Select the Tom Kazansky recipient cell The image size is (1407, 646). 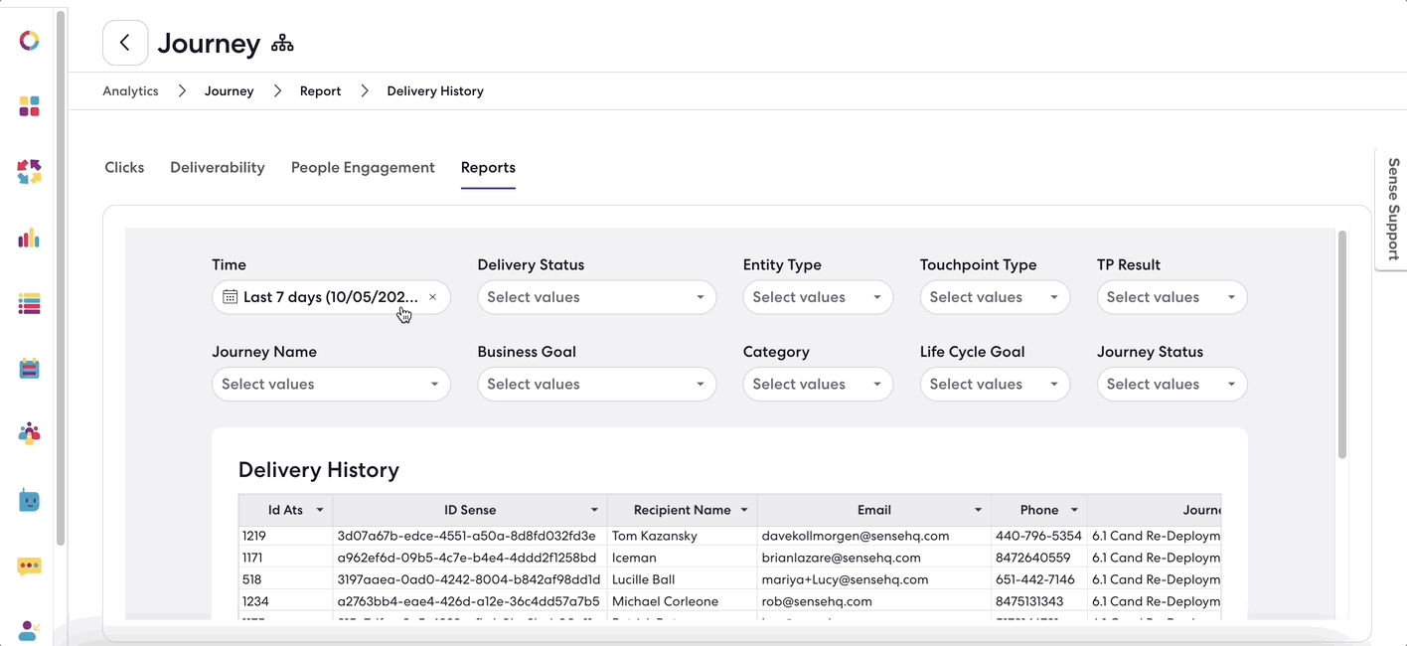(x=682, y=536)
